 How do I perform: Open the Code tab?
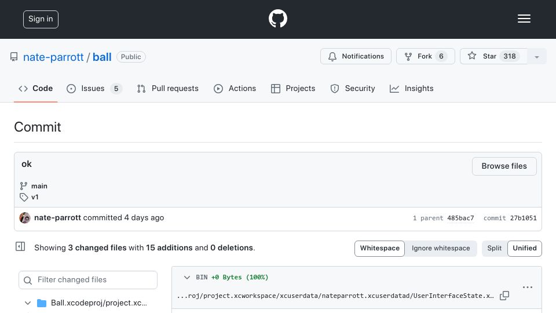tap(35, 88)
